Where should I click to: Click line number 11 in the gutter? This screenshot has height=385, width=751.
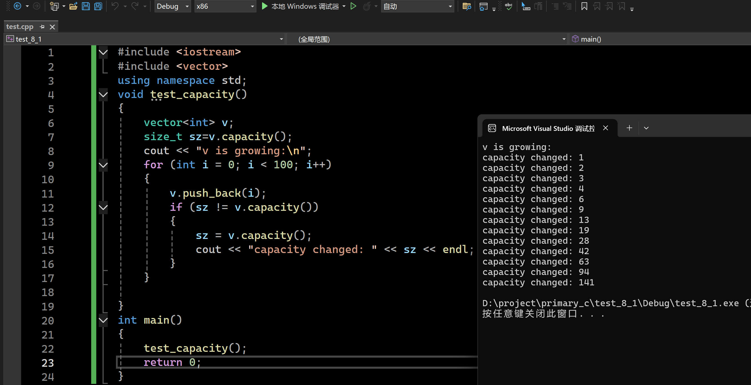(x=48, y=194)
